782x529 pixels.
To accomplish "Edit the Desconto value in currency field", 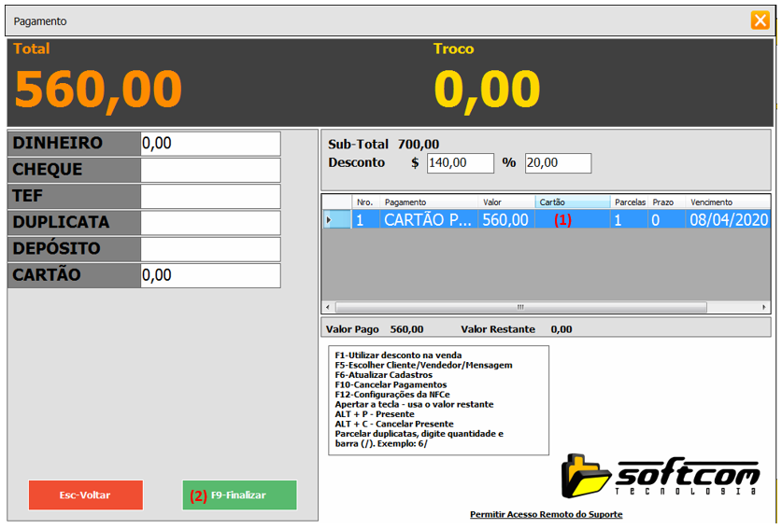I will point(460,163).
